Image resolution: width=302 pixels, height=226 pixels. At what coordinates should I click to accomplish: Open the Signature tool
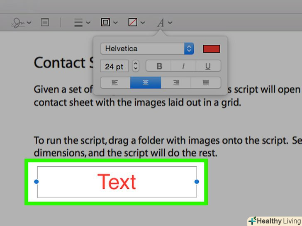coord(18,23)
